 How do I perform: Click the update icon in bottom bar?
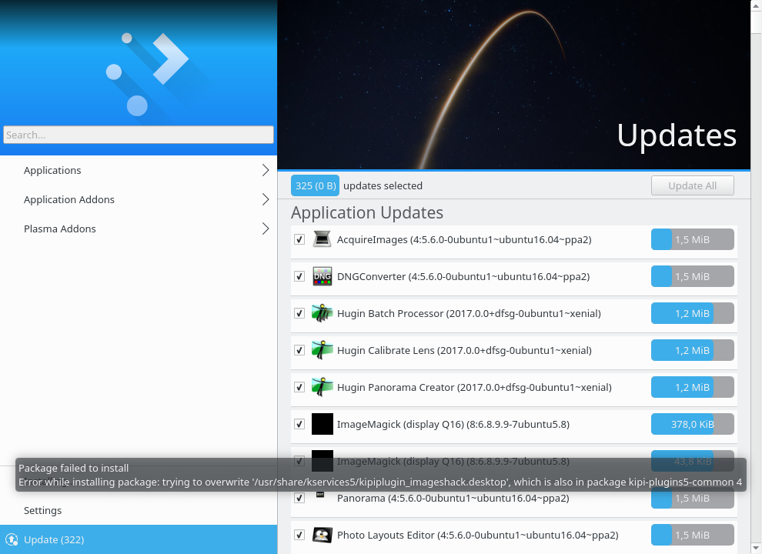tap(12, 539)
